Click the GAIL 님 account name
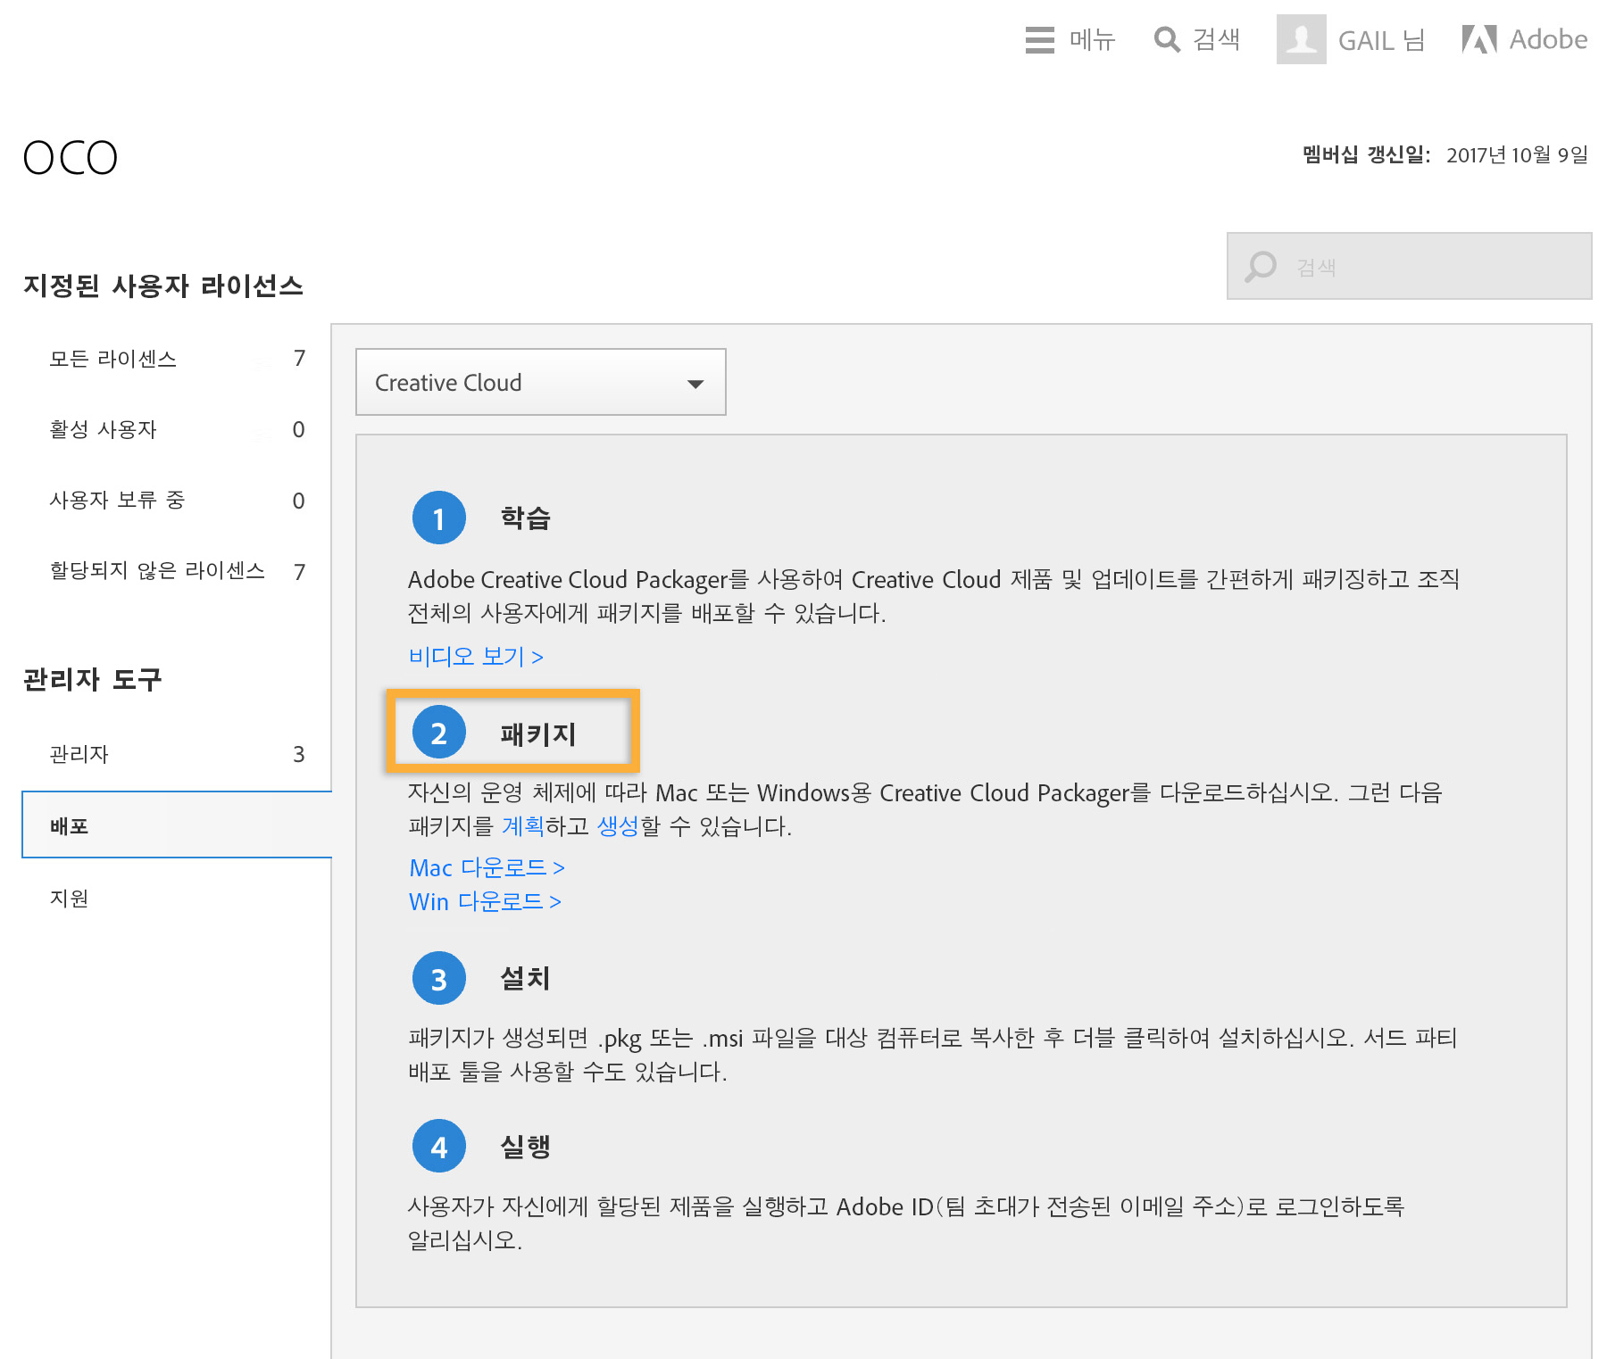Image resolution: width=1607 pixels, height=1359 pixels. pos(1381,40)
